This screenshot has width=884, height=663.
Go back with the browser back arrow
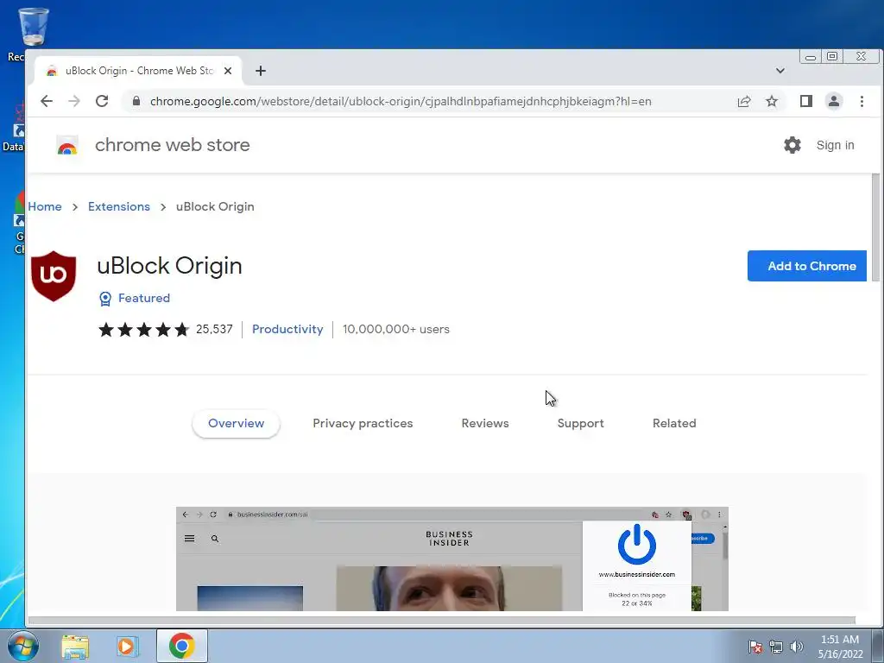(47, 101)
